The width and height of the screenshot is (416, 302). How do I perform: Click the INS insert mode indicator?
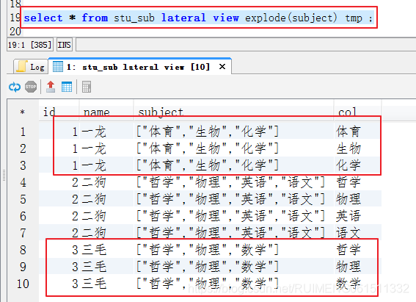tap(65, 45)
